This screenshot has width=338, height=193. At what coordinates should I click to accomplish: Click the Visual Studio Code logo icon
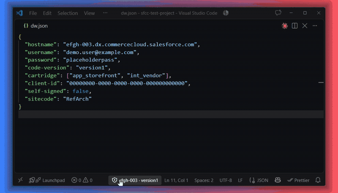19,13
